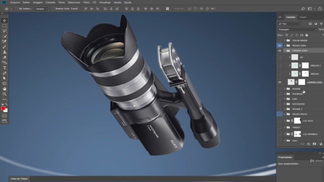Hide the CAMERA SONY layer eye
The width and height of the screenshot is (324, 182).
[x=279, y=82]
